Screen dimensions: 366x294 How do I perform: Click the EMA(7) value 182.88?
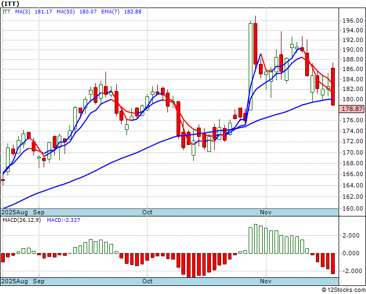click(132, 11)
